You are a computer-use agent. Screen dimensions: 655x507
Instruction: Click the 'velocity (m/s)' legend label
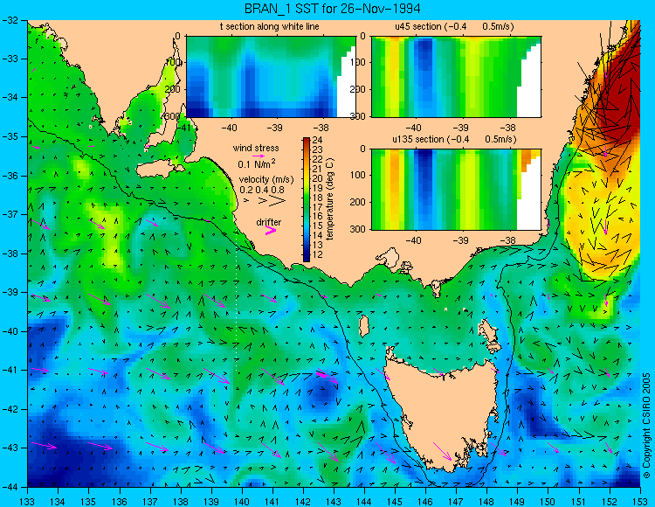coord(266,180)
